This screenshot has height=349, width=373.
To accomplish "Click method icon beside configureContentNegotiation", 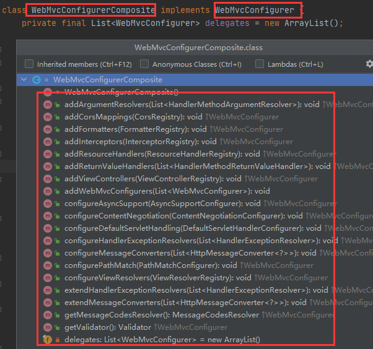I will [x=48, y=216].
